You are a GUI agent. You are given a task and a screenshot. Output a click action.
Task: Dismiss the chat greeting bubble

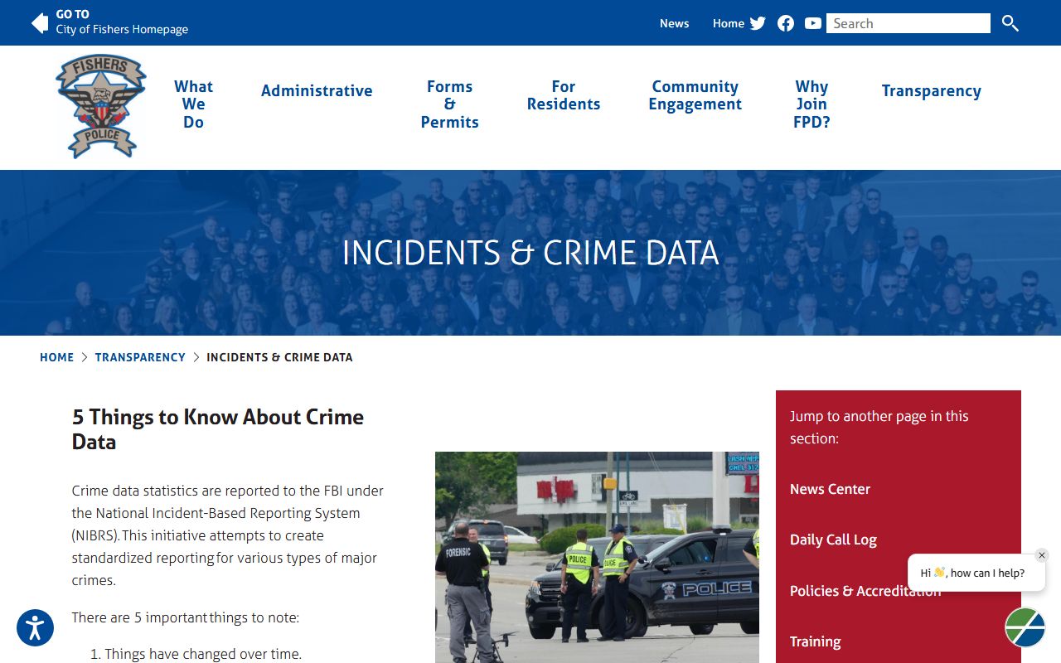click(1042, 555)
